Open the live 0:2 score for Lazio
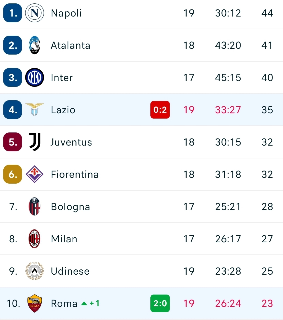 160,110
